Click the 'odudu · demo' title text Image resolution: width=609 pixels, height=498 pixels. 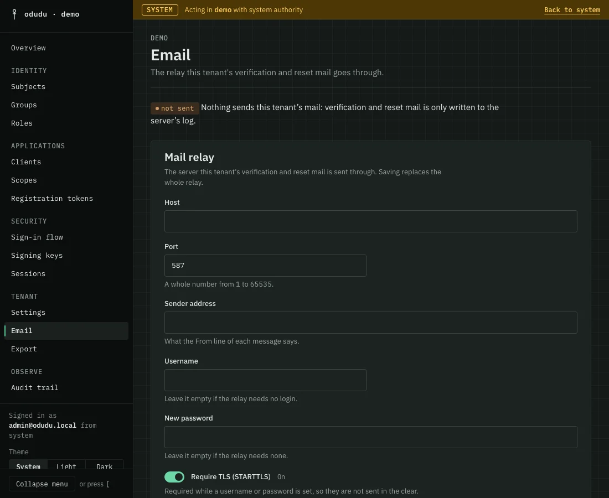(51, 14)
